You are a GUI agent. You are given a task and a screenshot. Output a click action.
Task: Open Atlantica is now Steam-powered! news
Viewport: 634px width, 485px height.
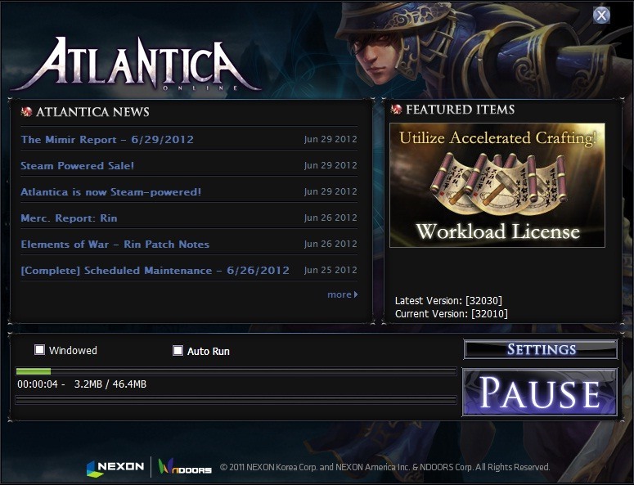110,192
